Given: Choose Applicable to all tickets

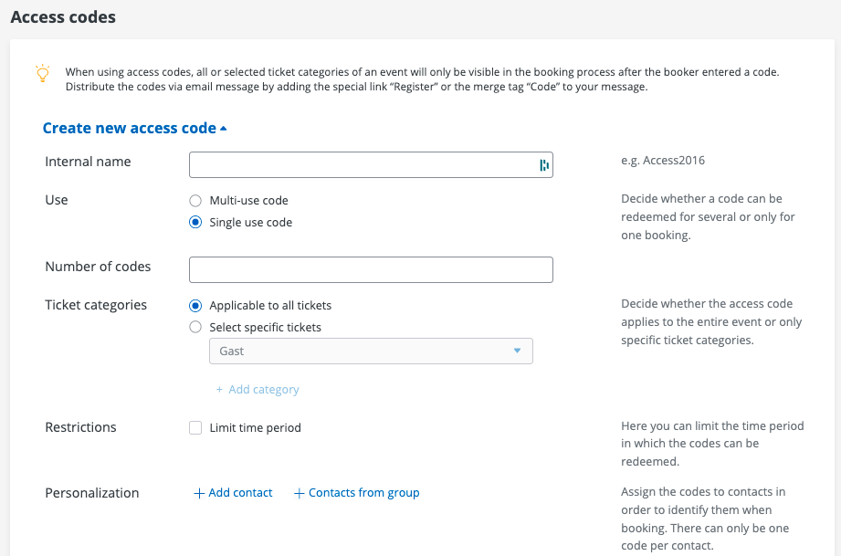Looking at the screenshot, I should click(194, 306).
